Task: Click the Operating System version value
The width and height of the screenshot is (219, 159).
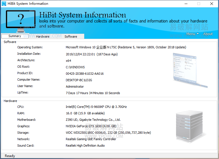Action: 126,47
